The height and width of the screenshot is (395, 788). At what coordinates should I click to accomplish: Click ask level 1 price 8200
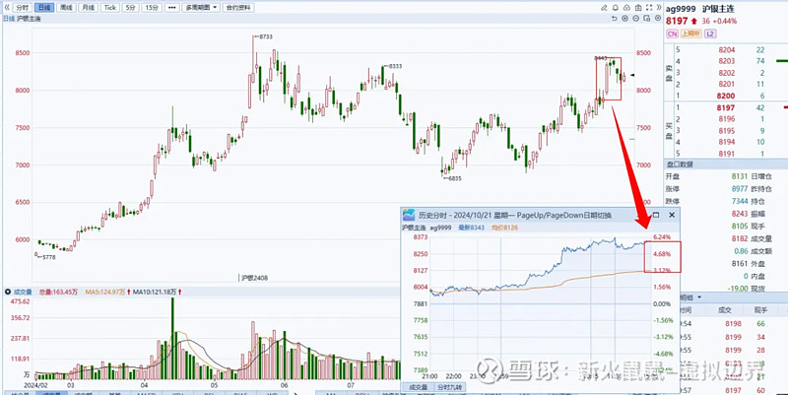tap(728, 96)
